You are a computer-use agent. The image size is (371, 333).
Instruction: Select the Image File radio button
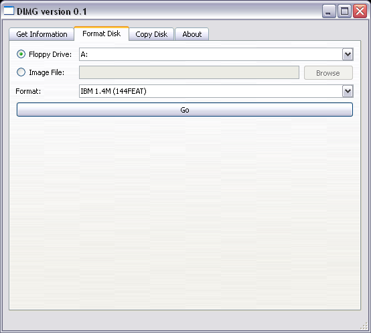click(x=21, y=72)
